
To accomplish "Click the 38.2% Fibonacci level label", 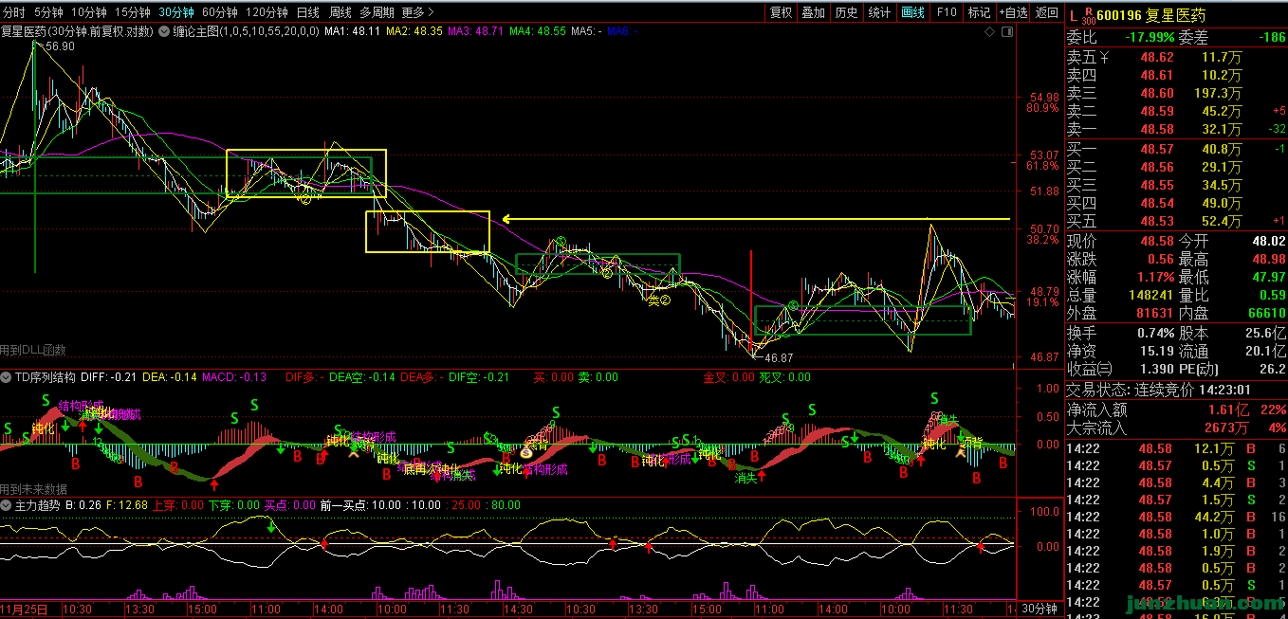I will (1041, 240).
